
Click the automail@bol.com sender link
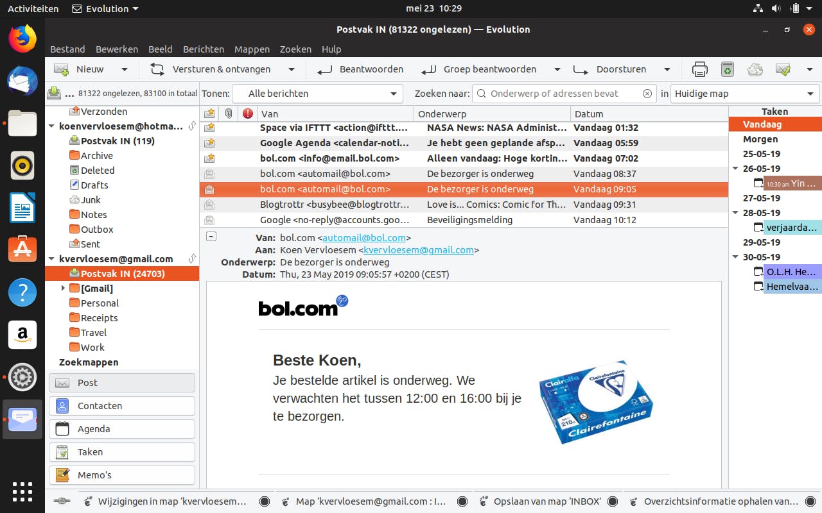coord(364,238)
